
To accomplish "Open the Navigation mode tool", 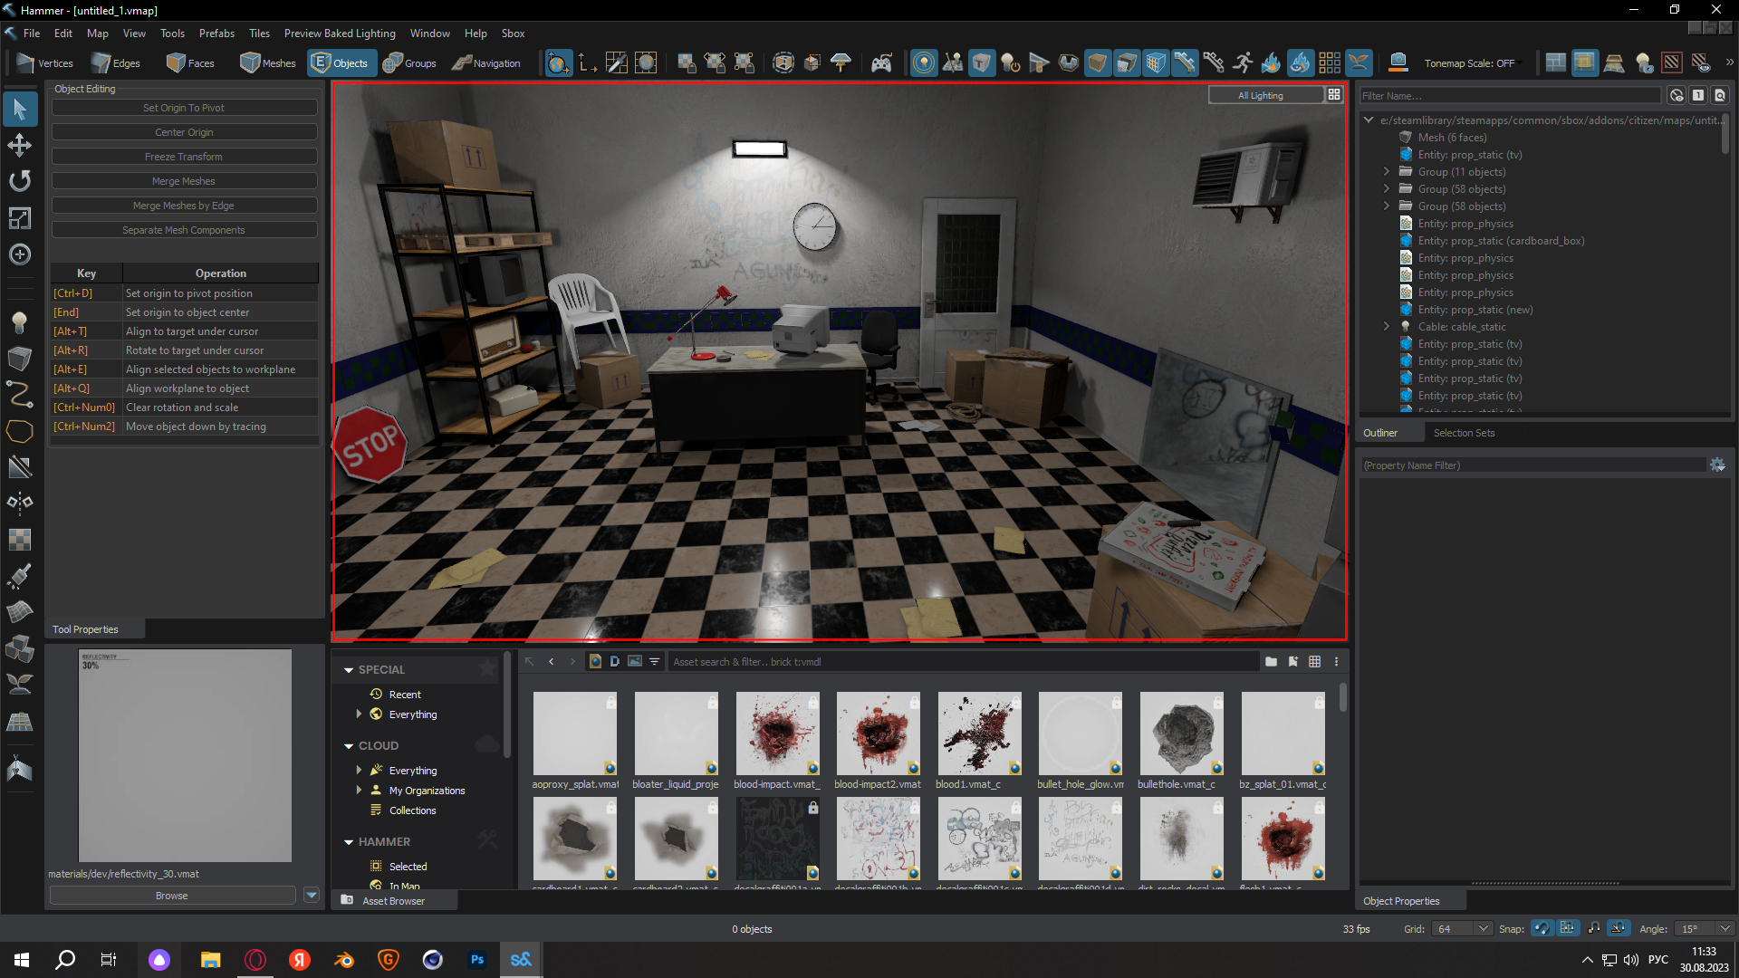I will 486,63.
